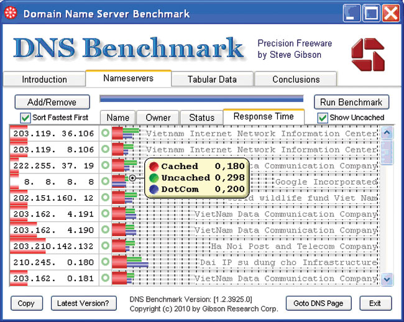Screen dimensions: 404x322
Task: Click the Add/Remove button
Action: pyautogui.click(x=52, y=102)
